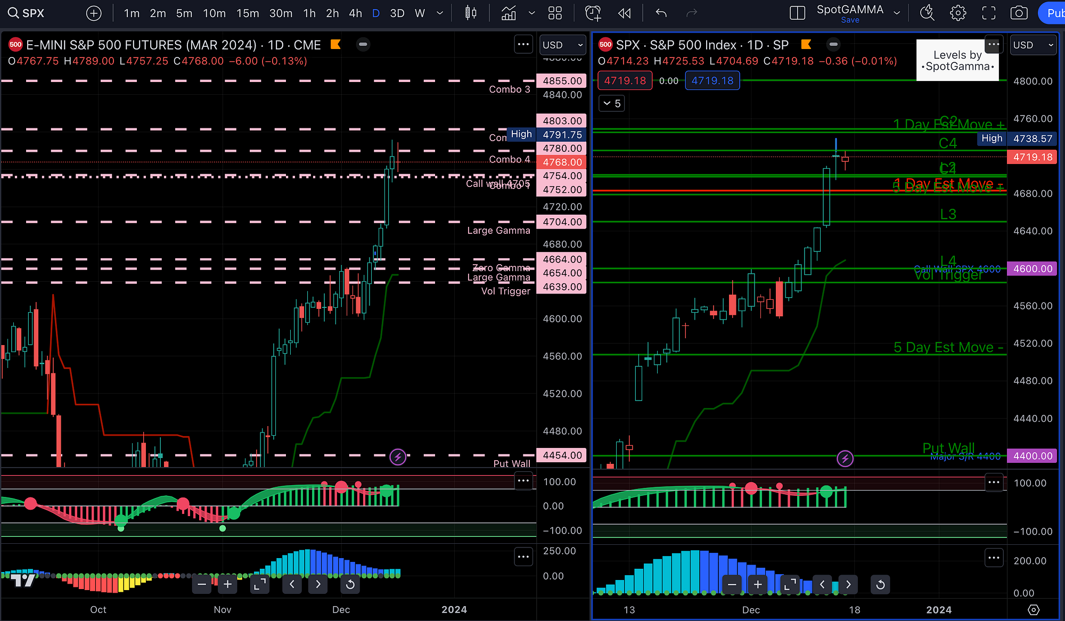Click the red sell price 4719.18 button
This screenshot has width=1065, height=621.
coord(625,80)
